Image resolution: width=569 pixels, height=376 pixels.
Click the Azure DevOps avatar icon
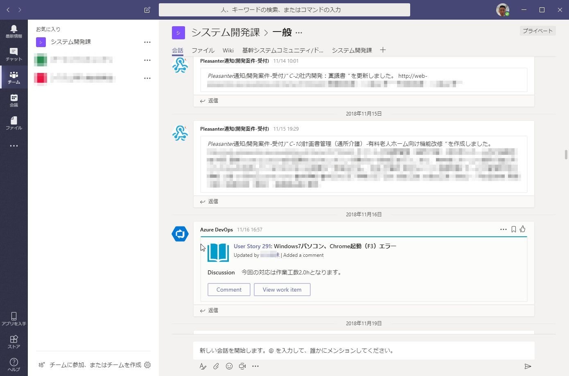point(180,234)
